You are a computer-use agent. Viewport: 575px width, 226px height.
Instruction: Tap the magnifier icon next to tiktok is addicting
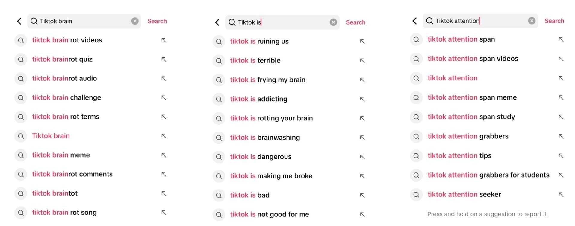pos(219,99)
